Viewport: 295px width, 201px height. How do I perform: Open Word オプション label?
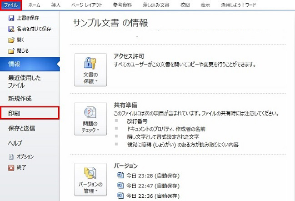(x=25, y=156)
